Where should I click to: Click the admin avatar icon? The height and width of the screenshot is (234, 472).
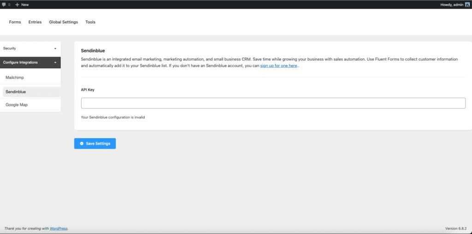pos(467,5)
